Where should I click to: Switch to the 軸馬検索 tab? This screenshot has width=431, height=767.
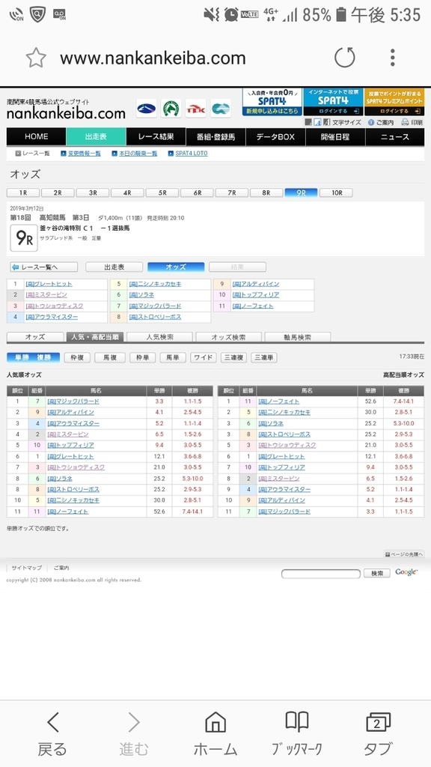coord(298,337)
